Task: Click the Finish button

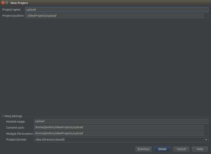Action: click(x=162, y=149)
